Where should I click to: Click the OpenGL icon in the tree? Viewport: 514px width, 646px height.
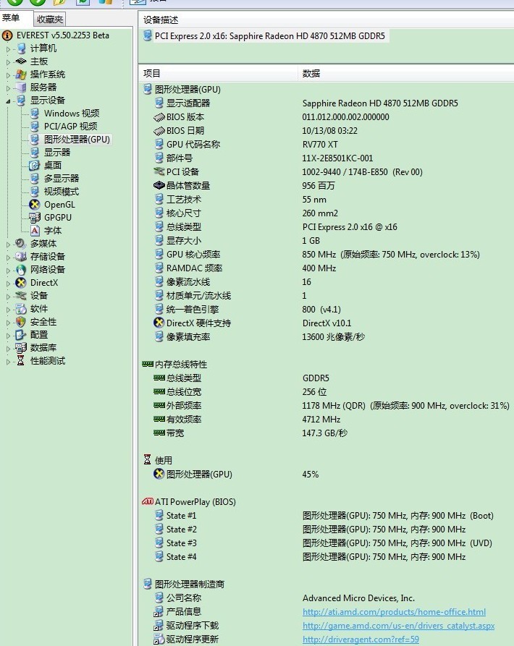coord(34,205)
